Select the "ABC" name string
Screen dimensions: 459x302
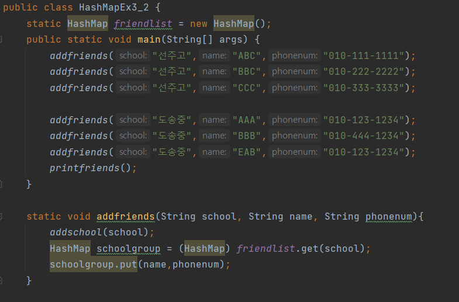click(x=247, y=55)
